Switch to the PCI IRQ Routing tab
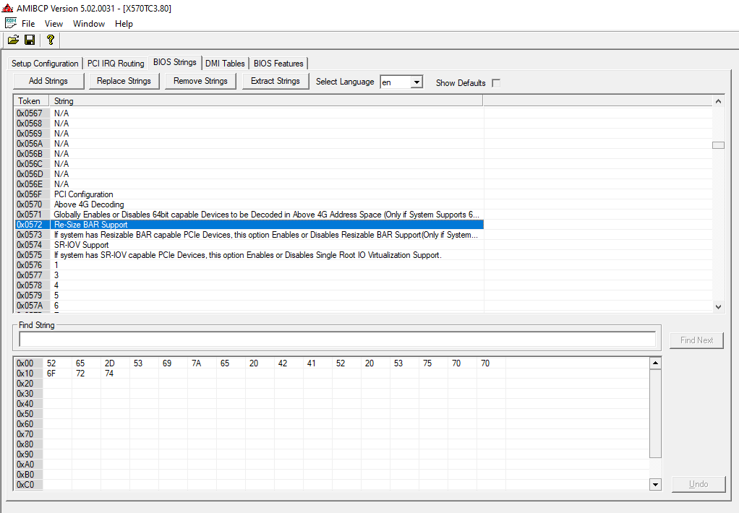 (x=116, y=63)
